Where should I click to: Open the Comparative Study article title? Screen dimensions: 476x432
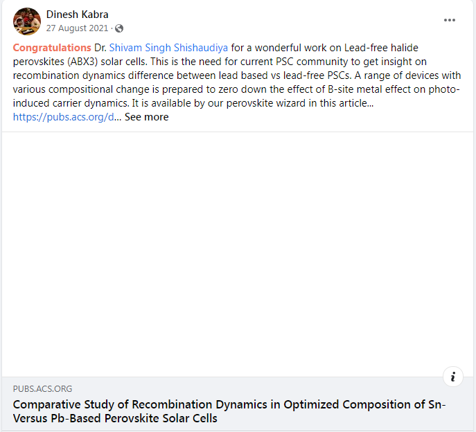(x=229, y=405)
